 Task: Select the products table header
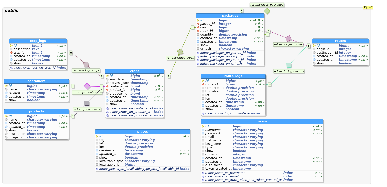[x=36, y=111]
